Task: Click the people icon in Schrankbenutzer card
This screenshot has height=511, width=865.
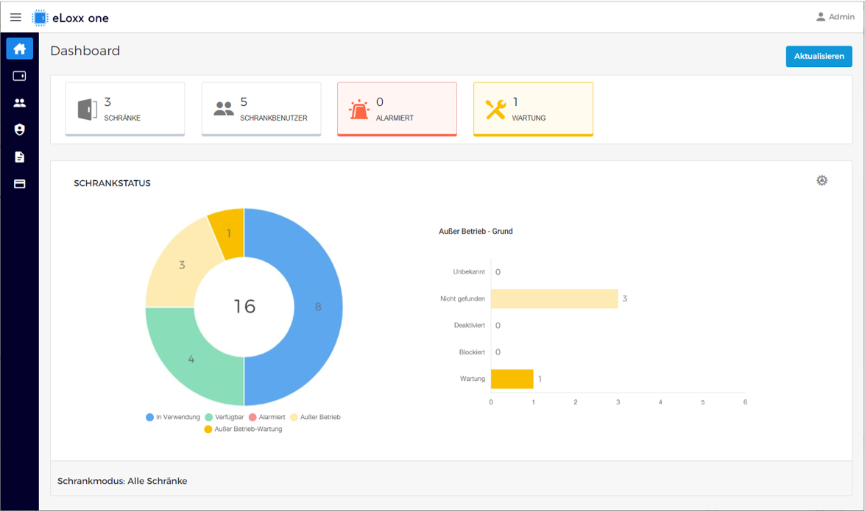Action: tap(223, 109)
